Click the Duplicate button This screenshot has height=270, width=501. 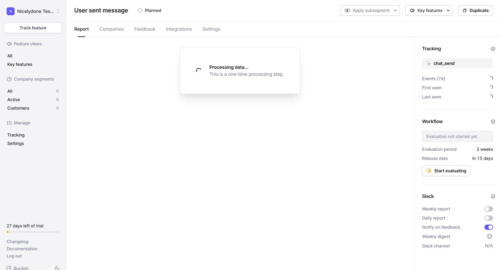[475, 11]
